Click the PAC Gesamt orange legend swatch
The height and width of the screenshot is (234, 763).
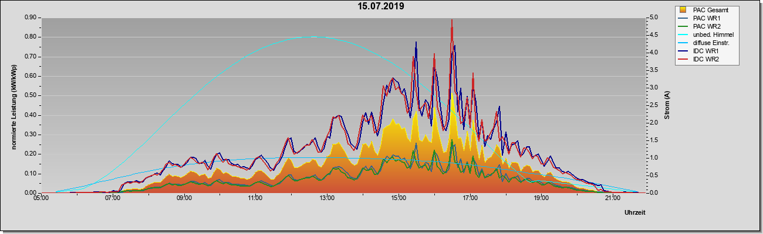point(683,10)
